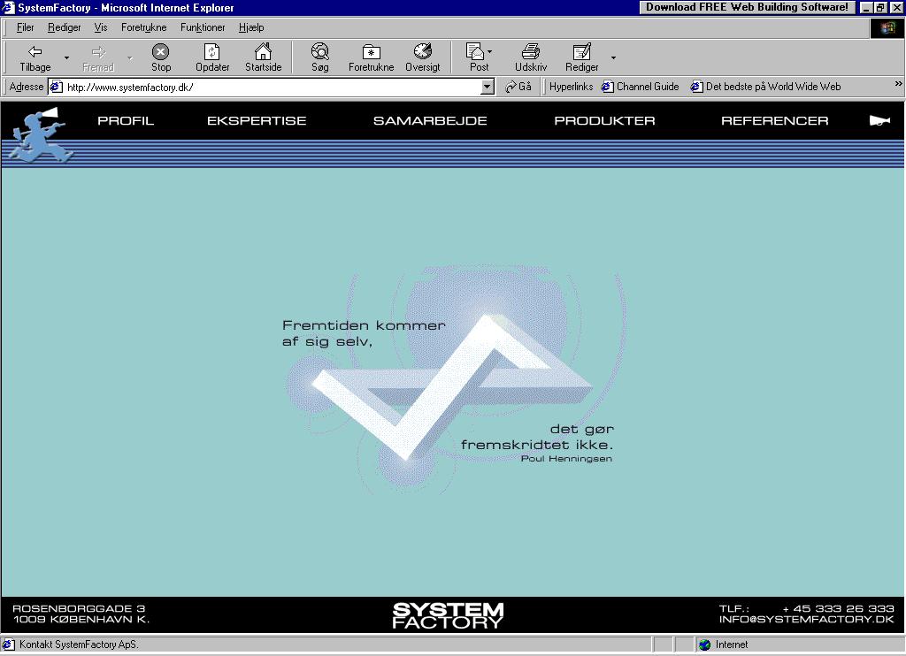Open the PRODUKTER page navigation link
Viewport: 906px width, 656px height.
tap(604, 121)
